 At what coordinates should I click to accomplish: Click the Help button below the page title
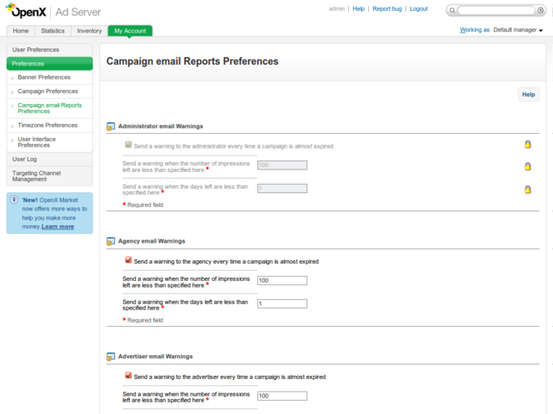(528, 95)
